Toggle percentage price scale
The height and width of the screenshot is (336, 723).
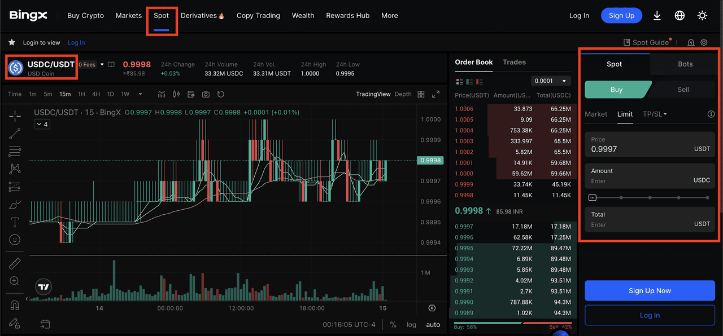tap(393, 325)
